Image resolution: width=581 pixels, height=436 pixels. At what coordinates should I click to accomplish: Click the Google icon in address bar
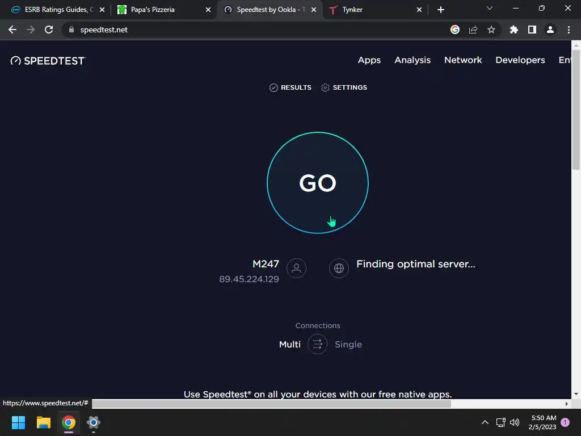455,30
